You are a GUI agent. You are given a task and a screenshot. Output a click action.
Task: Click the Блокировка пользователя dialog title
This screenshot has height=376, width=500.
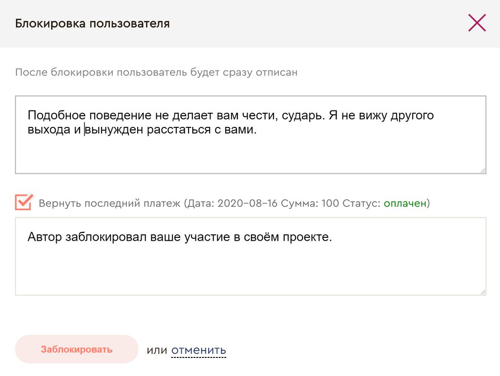(x=92, y=23)
